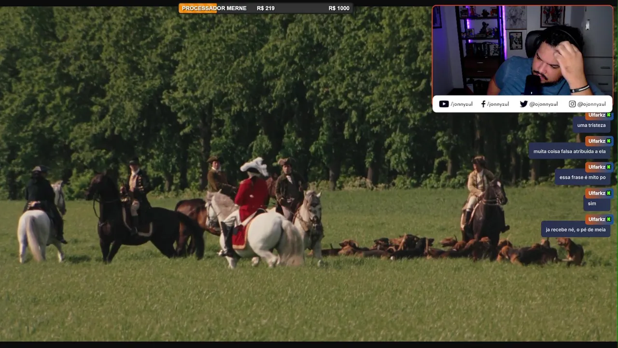Click chat message 'essa frase é mito po'
This screenshot has width=618, height=348.
[582, 177]
